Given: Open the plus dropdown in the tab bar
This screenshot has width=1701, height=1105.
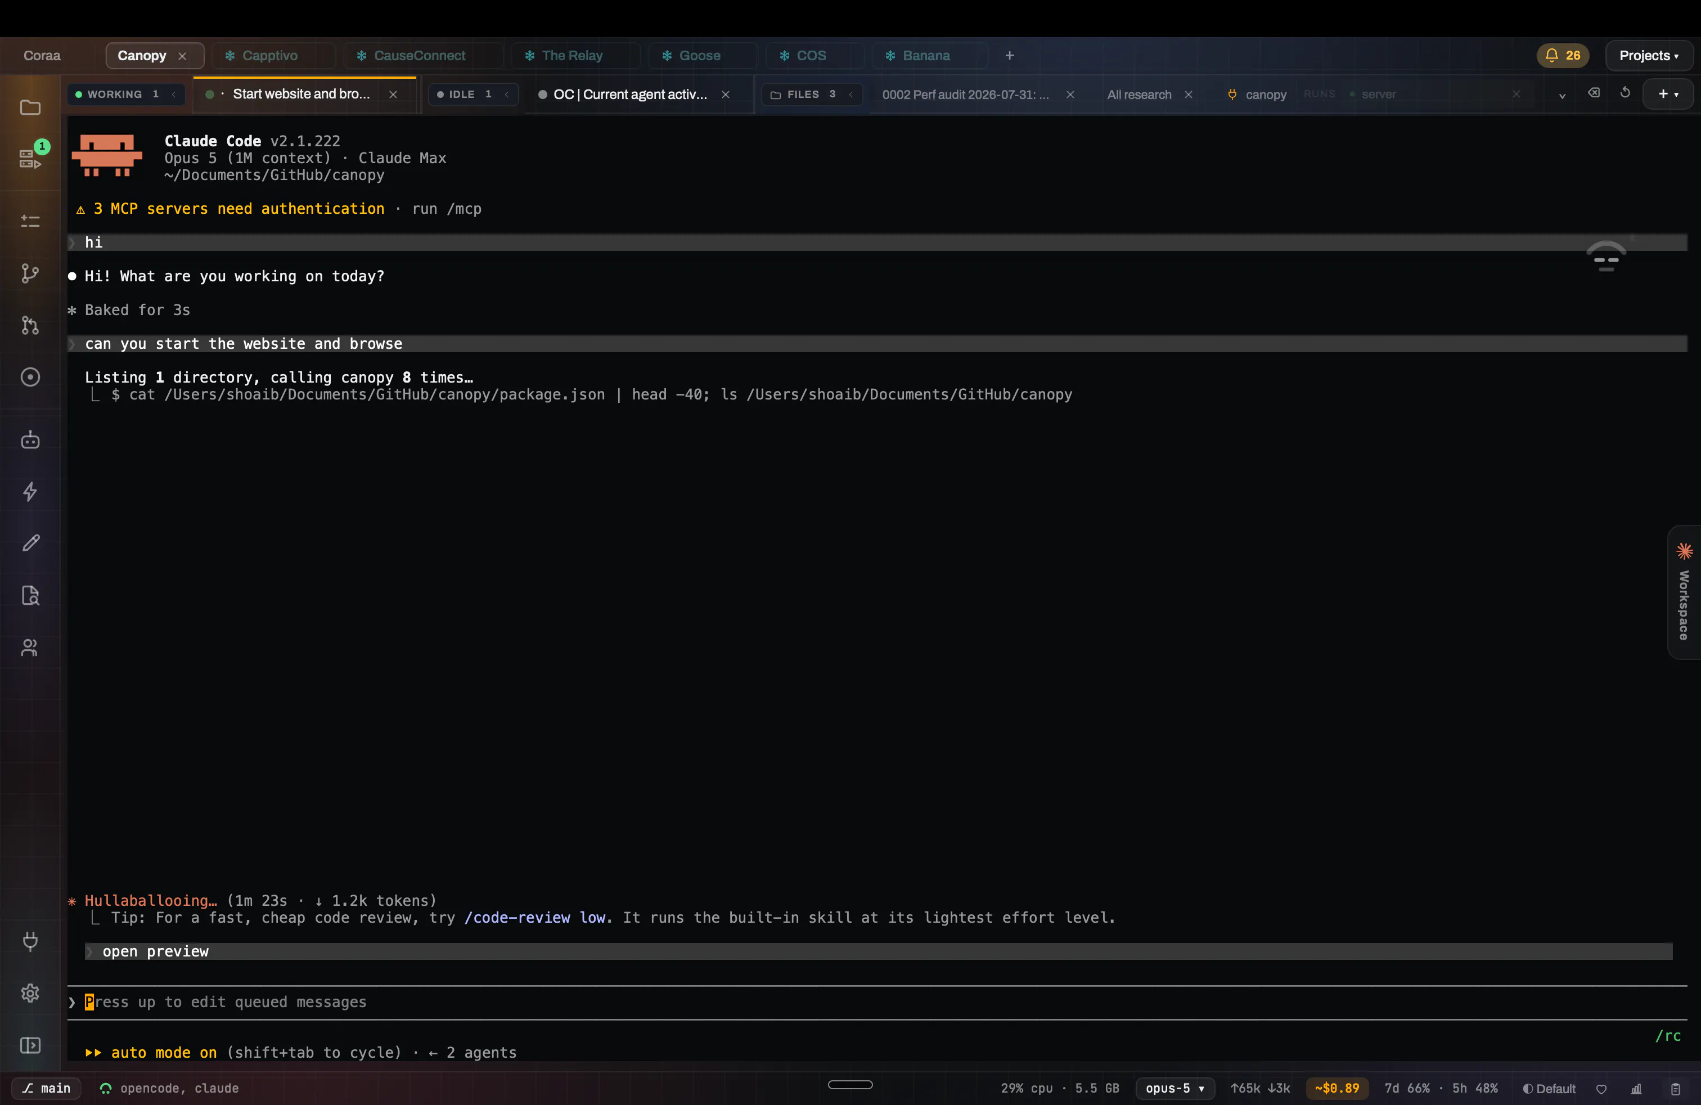Looking at the screenshot, I should (1668, 93).
